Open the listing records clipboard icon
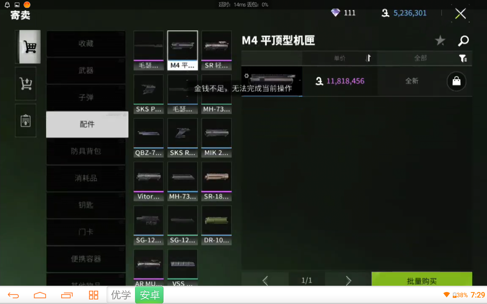487x304 pixels. pyautogui.click(x=25, y=120)
